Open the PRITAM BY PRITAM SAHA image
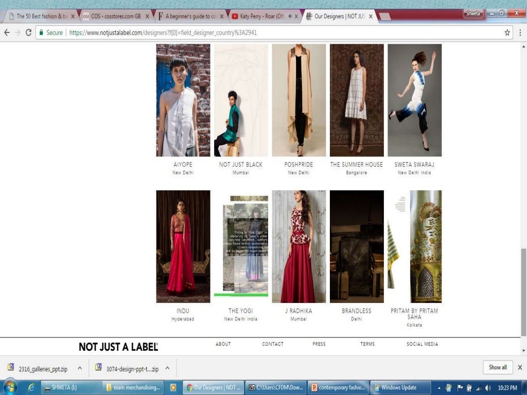The image size is (527, 395). click(414, 246)
